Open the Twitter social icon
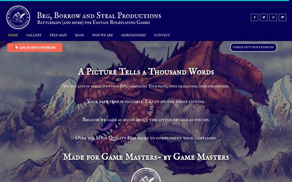 point(264,17)
